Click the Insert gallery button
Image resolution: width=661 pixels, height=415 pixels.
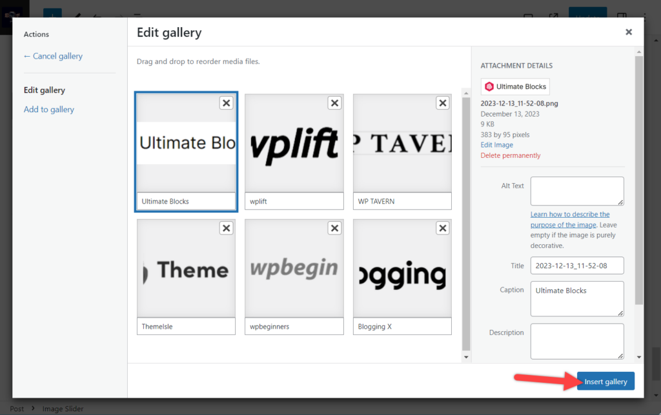click(605, 381)
